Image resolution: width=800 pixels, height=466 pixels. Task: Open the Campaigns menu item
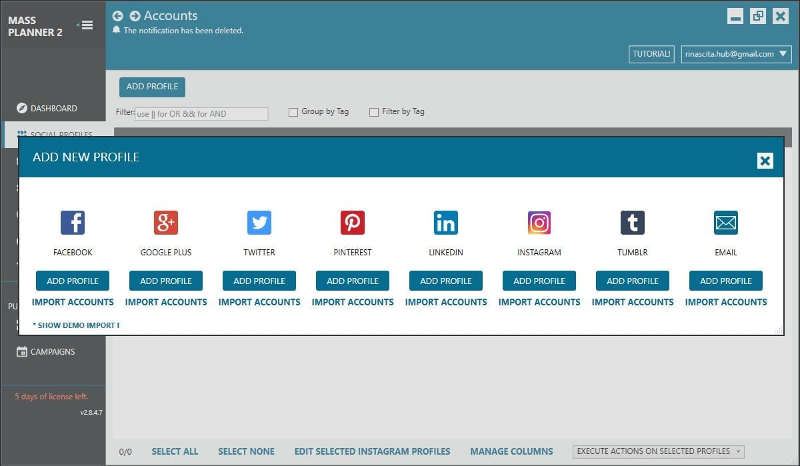(47, 351)
